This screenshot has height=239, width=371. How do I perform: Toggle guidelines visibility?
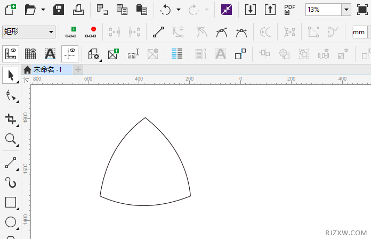coord(69,54)
